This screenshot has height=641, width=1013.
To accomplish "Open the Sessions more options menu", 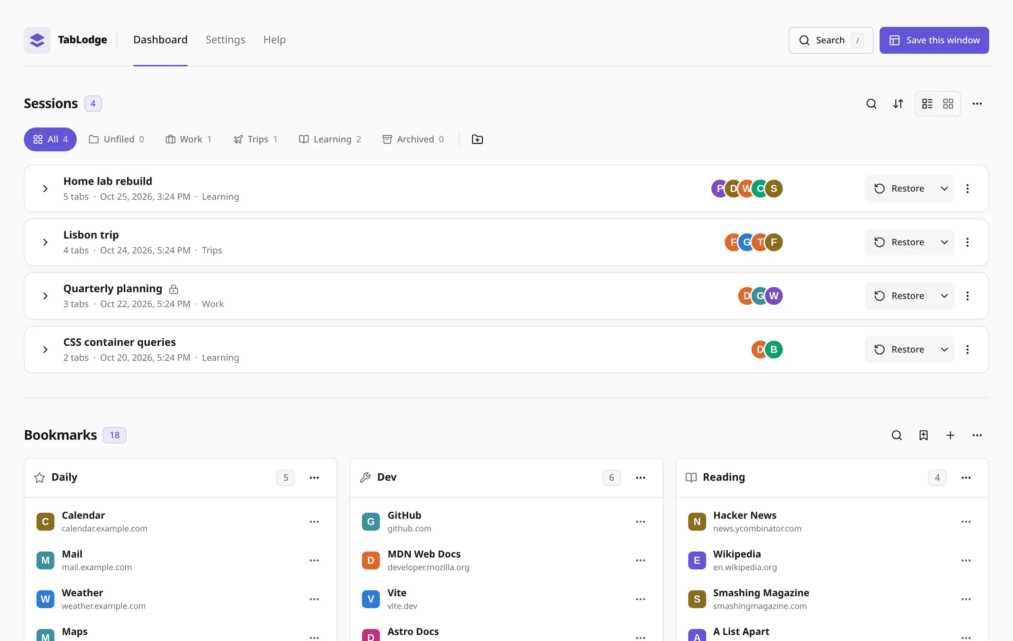I will tap(977, 104).
